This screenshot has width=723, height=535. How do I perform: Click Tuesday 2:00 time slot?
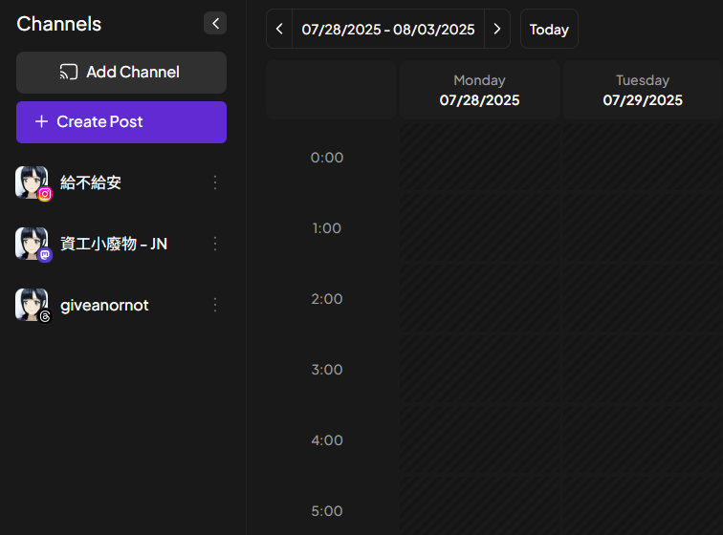642,299
